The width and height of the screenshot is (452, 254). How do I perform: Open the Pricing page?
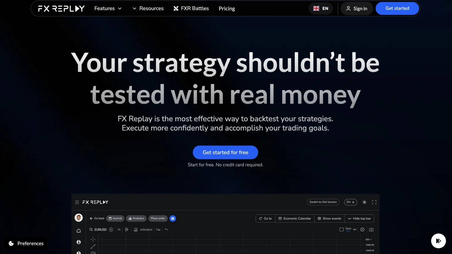(227, 9)
